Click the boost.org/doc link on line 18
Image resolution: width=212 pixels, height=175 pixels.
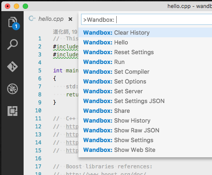[x=106, y=173]
